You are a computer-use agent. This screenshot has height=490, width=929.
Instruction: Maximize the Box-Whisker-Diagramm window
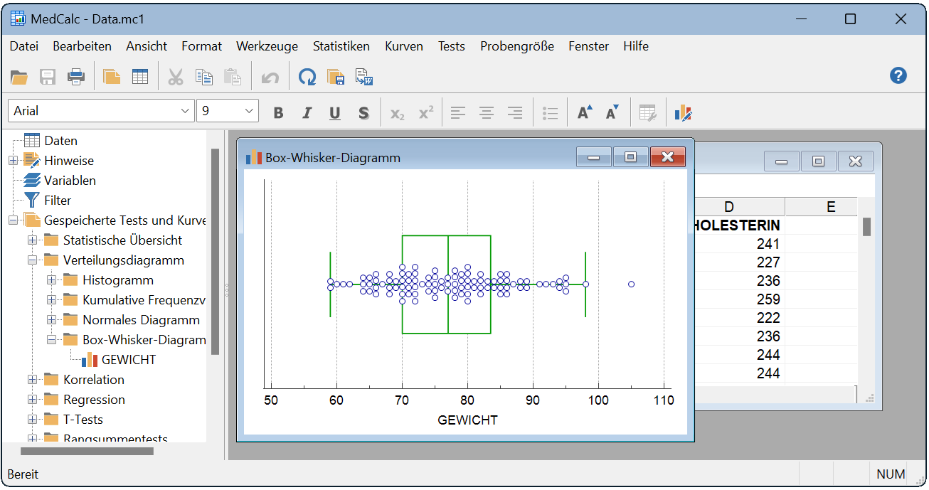point(630,157)
